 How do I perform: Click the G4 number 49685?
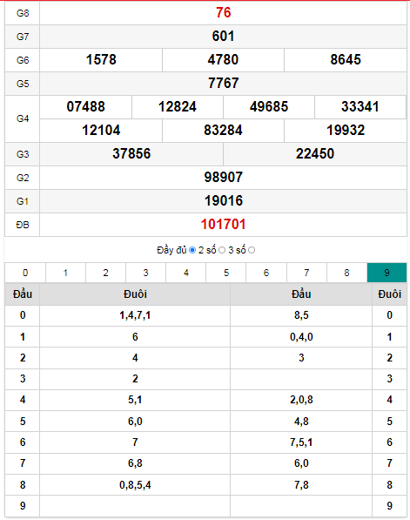[269, 107]
